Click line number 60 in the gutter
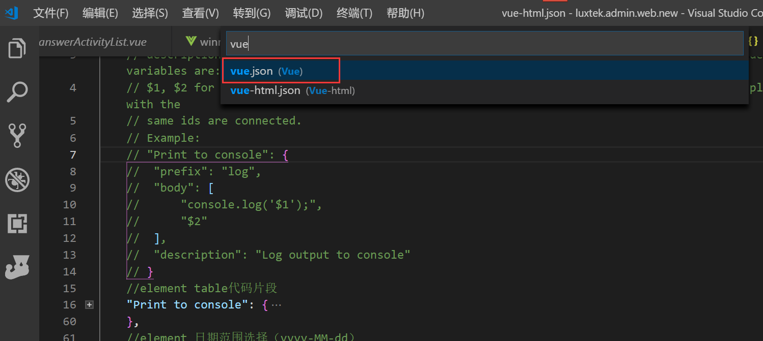 72,321
